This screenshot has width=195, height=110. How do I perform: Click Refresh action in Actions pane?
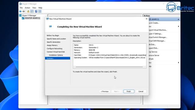[151, 59]
